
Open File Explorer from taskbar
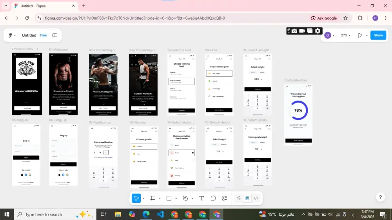(x=118, y=214)
